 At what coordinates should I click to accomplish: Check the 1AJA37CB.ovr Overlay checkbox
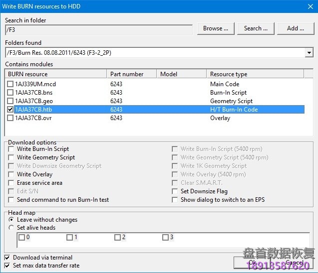[x=10, y=118]
